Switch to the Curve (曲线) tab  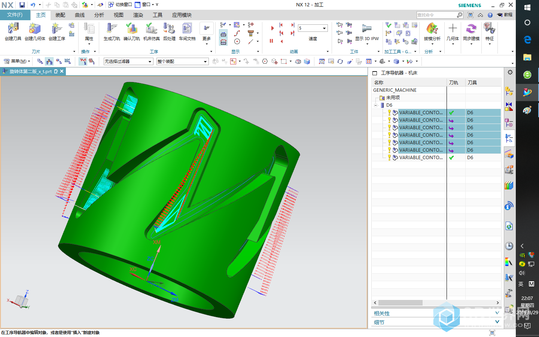[80, 15]
